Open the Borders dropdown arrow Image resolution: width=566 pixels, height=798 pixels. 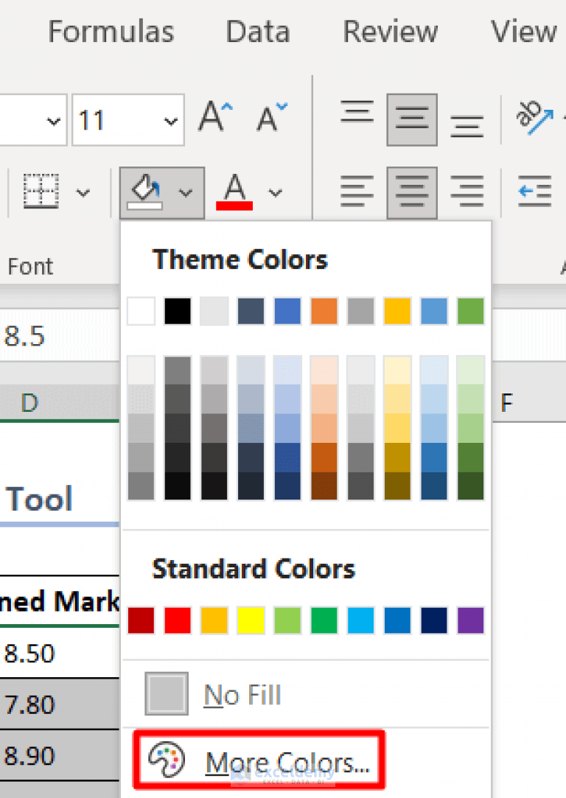tap(83, 192)
